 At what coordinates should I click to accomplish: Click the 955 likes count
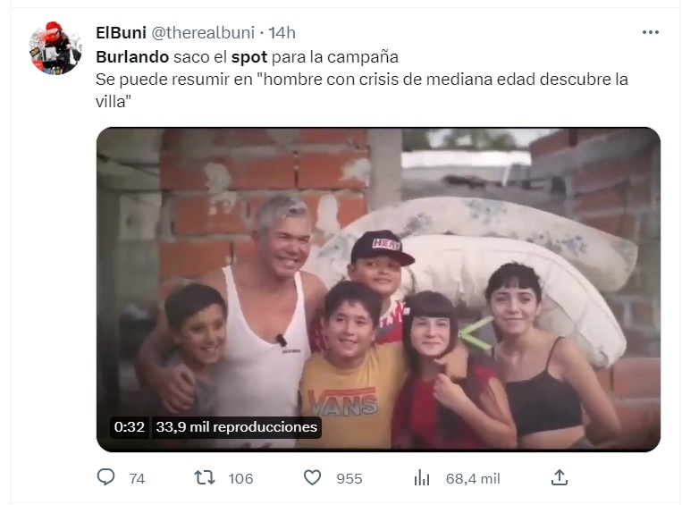(x=349, y=478)
